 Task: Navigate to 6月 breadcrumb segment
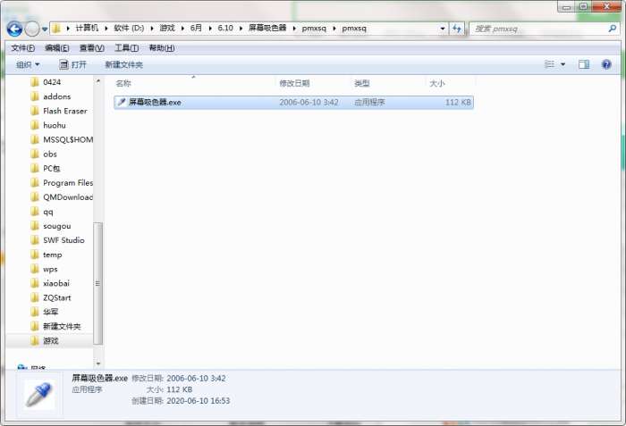(196, 28)
